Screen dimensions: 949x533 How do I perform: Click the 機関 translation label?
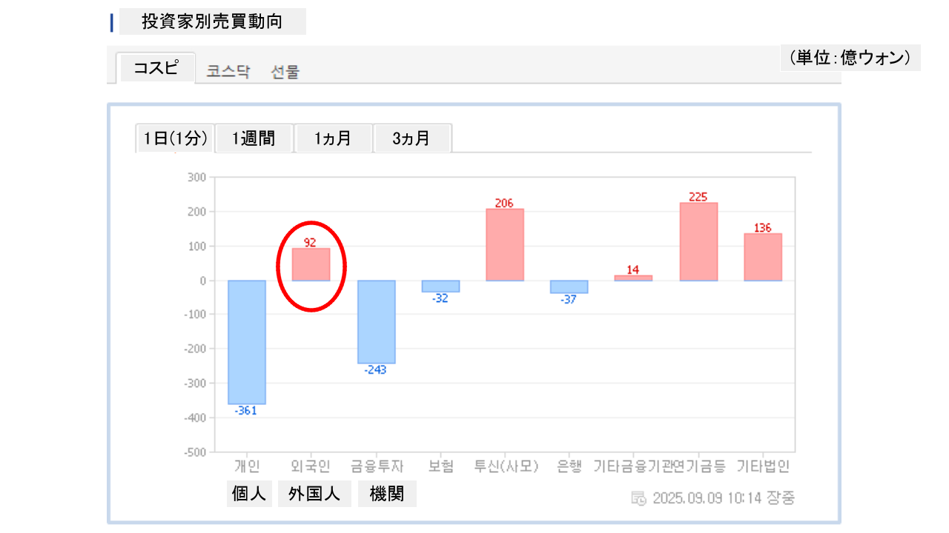pyautogui.click(x=387, y=494)
